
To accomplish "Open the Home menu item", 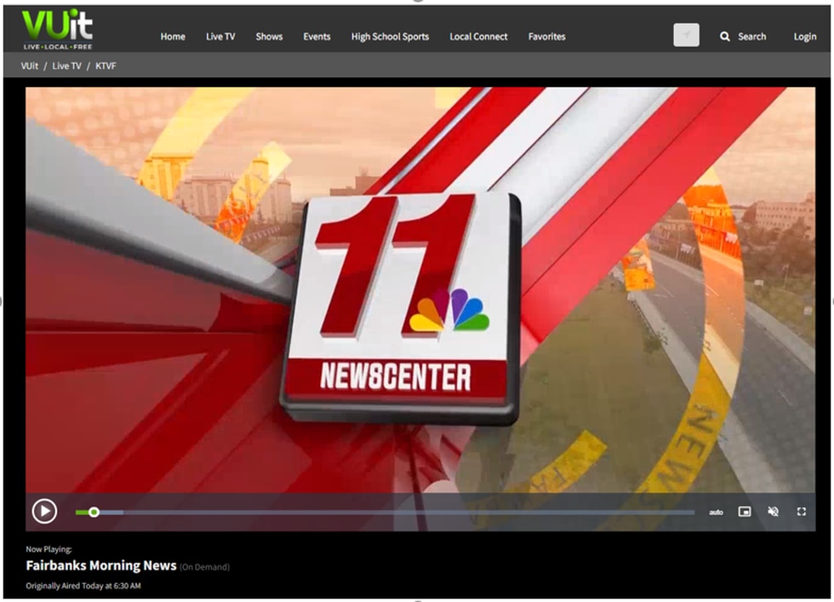I will click(173, 37).
